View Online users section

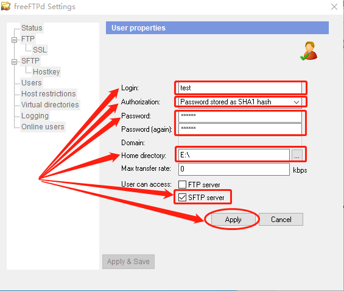43,127
